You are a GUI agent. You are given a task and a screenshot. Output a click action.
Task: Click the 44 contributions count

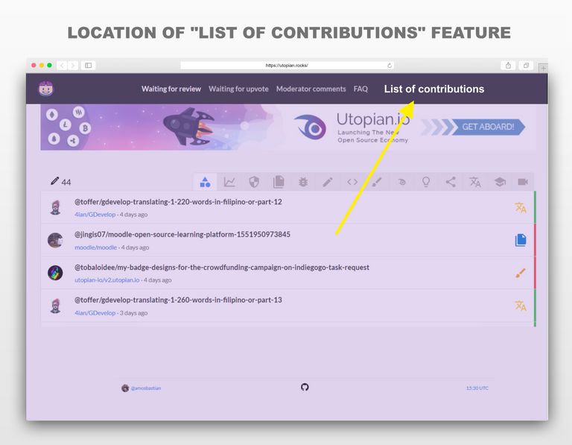[x=66, y=182]
